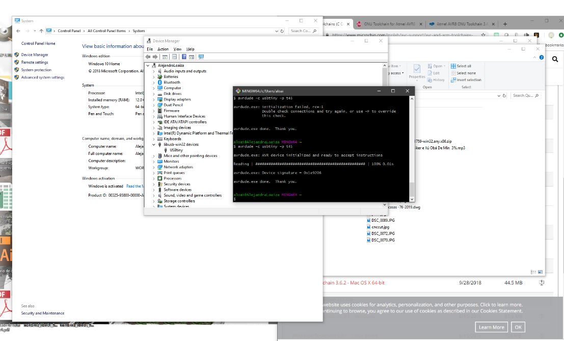The height and width of the screenshot is (341, 564).
Task: Select the Batteries category icon
Action: point(159,76)
